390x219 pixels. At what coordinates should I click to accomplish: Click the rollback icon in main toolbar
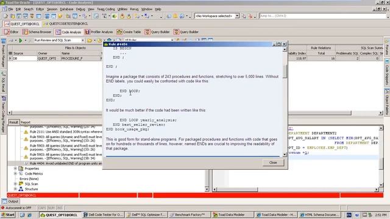pyautogui.click(x=129, y=16)
